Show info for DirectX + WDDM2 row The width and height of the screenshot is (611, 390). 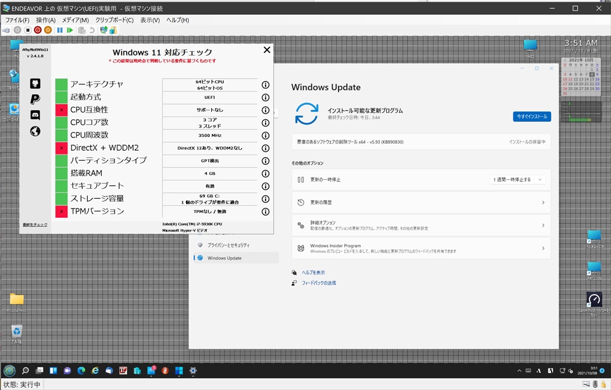266,148
